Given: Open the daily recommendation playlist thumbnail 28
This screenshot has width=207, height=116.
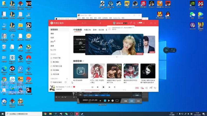Looking at the screenshot, I should (x=81, y=71).
